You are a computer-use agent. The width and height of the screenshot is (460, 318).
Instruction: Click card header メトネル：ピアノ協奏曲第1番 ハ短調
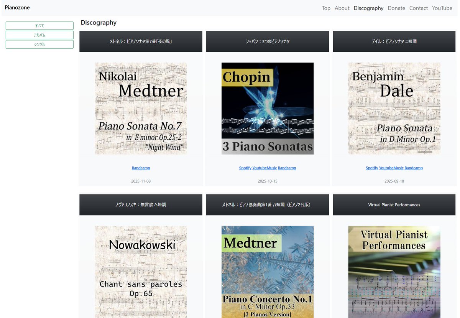pos(268,205)
